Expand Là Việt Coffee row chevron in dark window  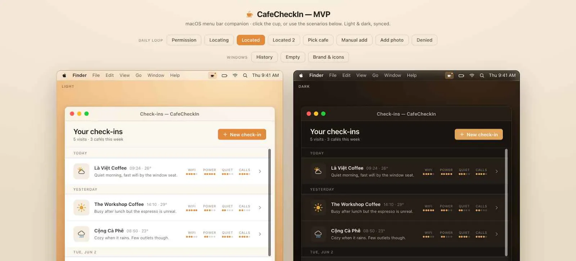pyautogui.click(x=496, y=172)
